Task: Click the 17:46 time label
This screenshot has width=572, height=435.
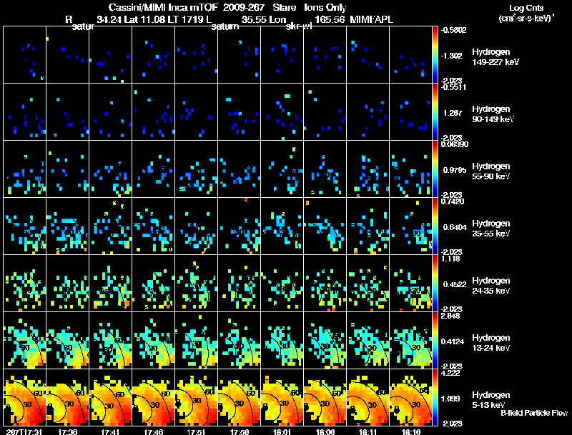Action: (153, 431)
